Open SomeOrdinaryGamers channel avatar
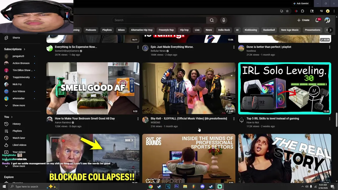This screenshot has width=338, height=190. (50, 48)
